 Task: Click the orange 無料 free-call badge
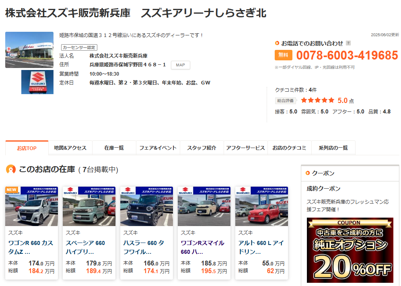283,55
